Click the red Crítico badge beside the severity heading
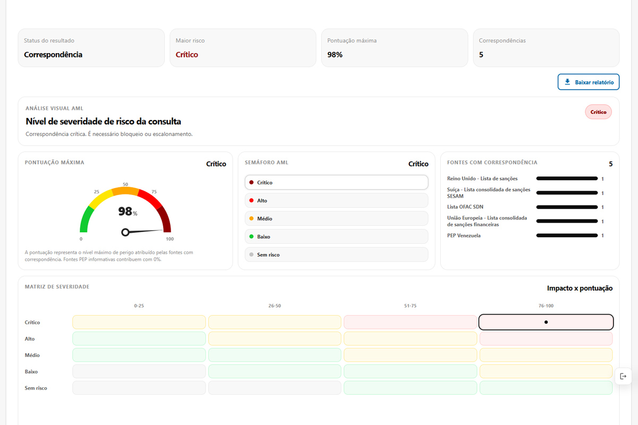Image resolution: width=638 pixels, height=425 pixels. pyautogui.click(x=599, y=112)
